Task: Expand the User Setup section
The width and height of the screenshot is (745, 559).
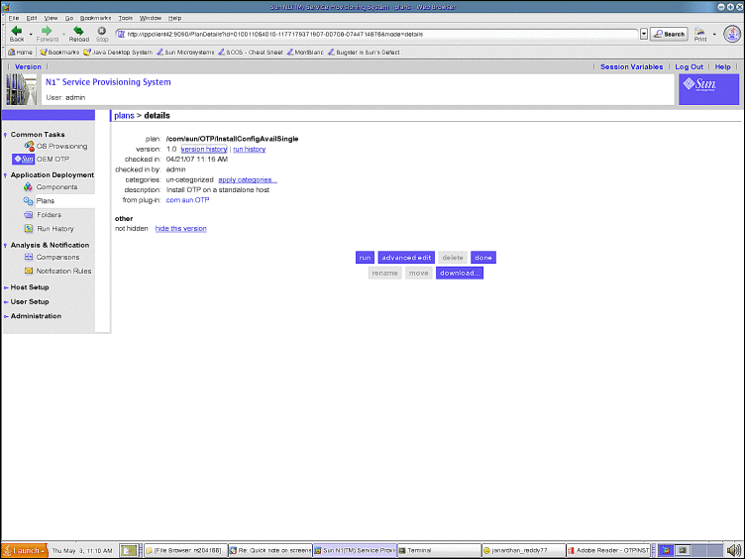Action: [x=6, y=302]
